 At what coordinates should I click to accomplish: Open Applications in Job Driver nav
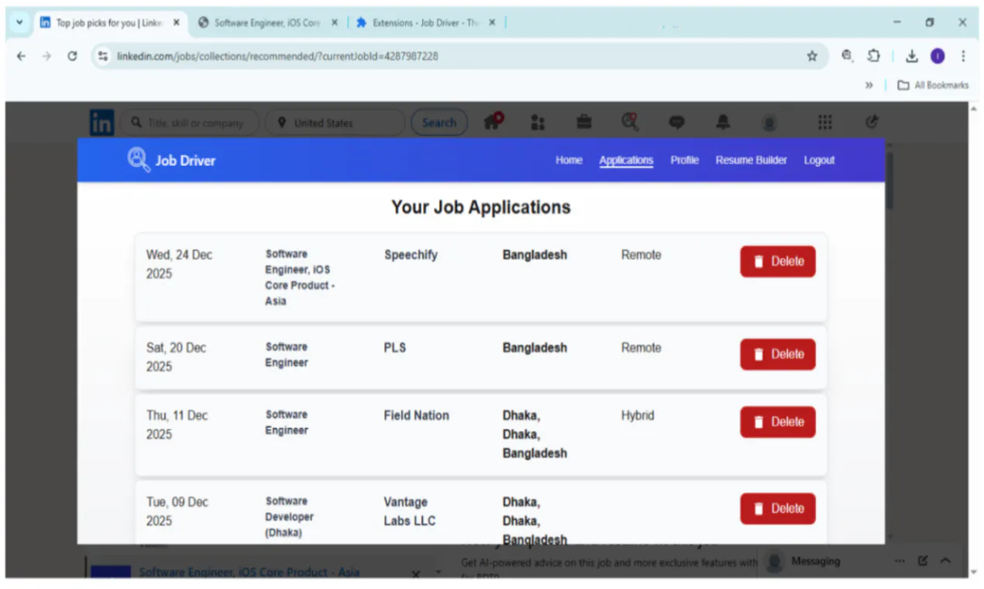(626, 160)
